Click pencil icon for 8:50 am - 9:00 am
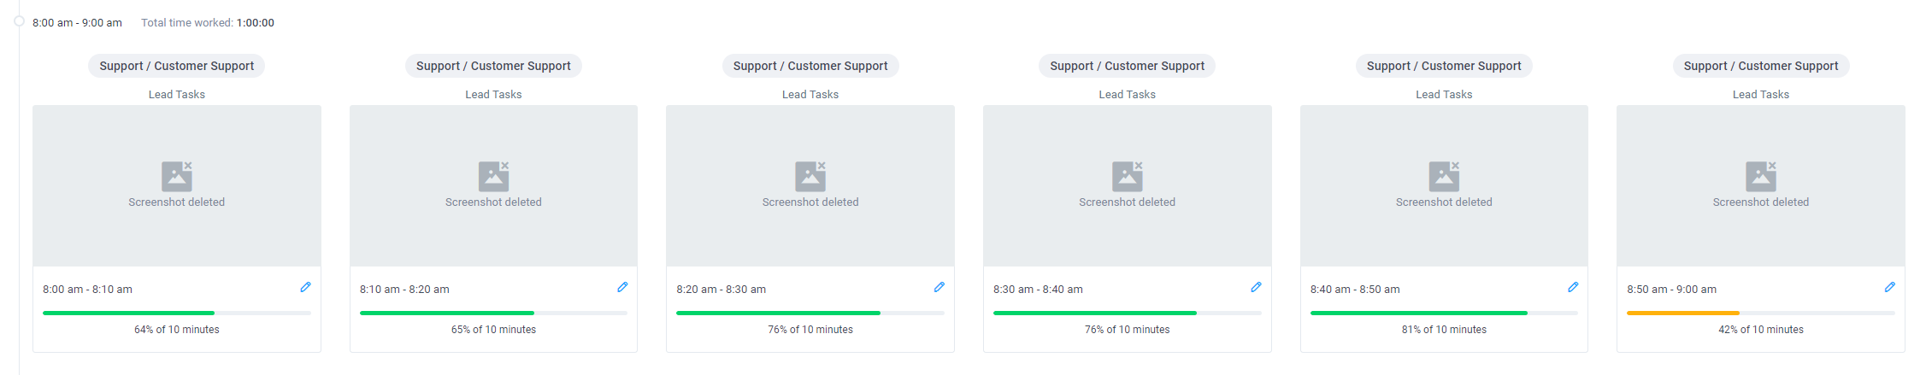Image resolution: width=1926 pixels, height=375 pixels. coord(1889,288)
